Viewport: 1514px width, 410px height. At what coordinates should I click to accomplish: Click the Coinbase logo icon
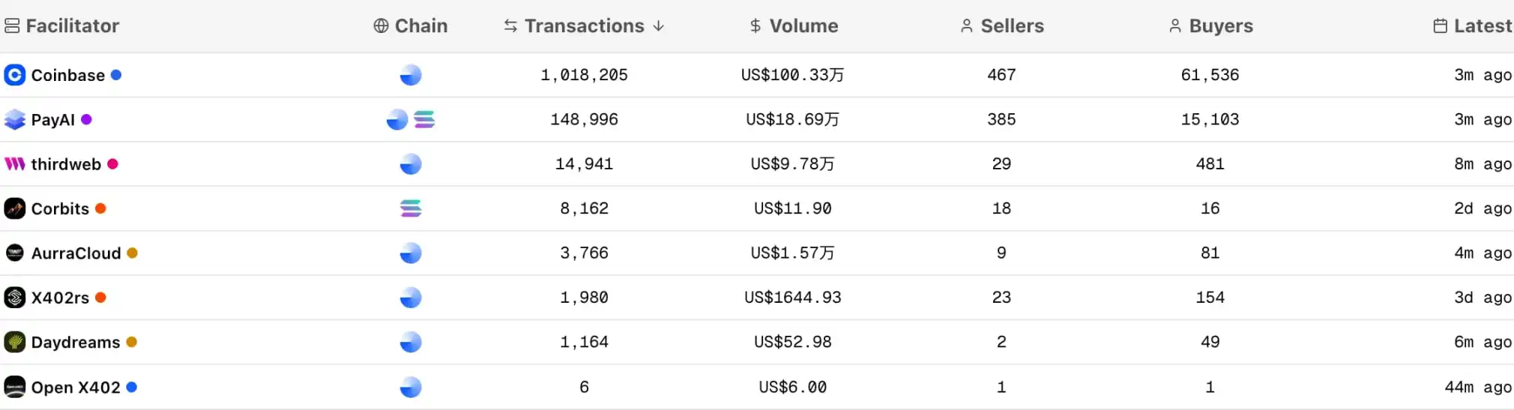(14, 75)
